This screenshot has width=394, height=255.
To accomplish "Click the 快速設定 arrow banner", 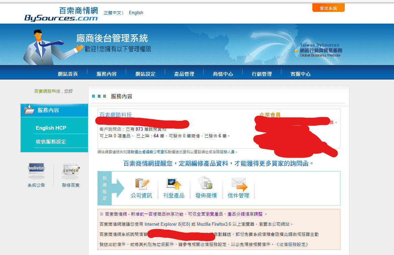I will tap(111, 188).
